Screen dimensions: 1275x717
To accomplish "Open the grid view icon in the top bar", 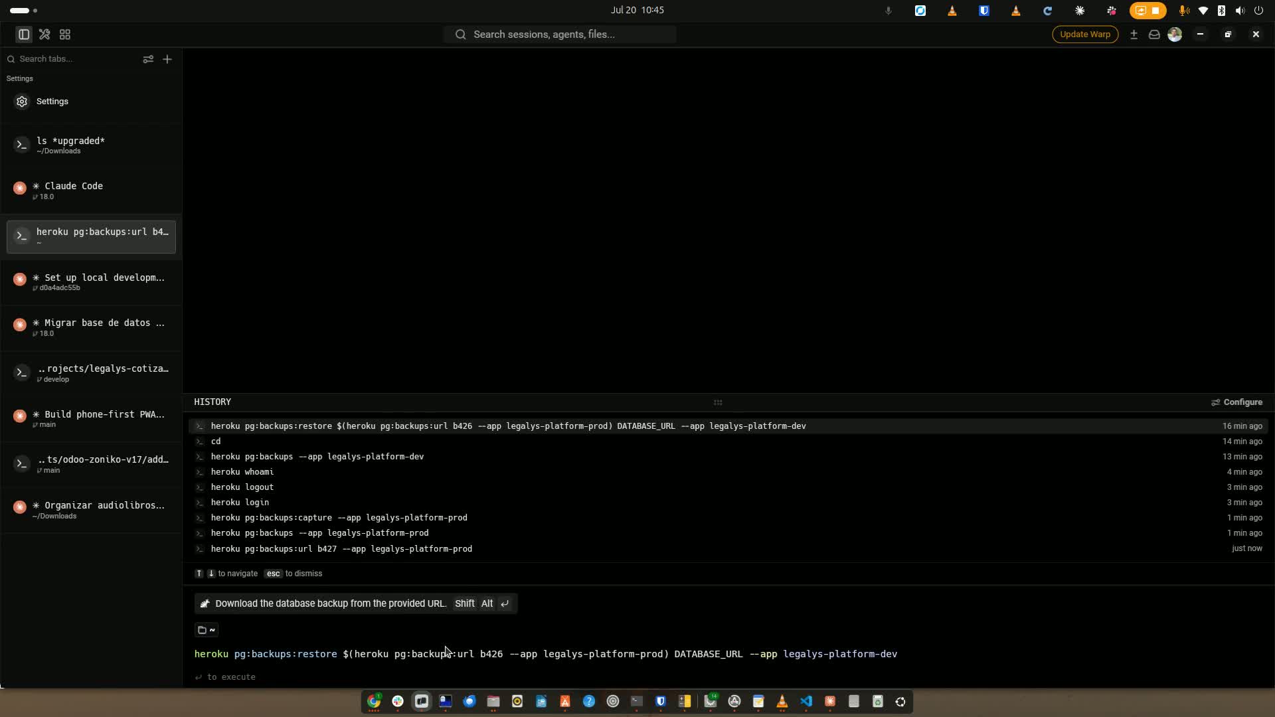I will (65, 35).
